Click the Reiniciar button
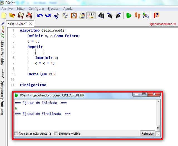 click(x=148, y=133)
